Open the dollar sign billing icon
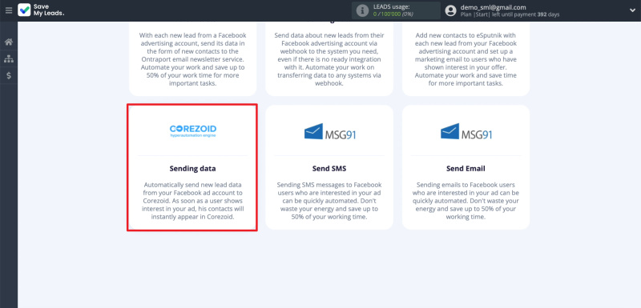 (9, 75)
